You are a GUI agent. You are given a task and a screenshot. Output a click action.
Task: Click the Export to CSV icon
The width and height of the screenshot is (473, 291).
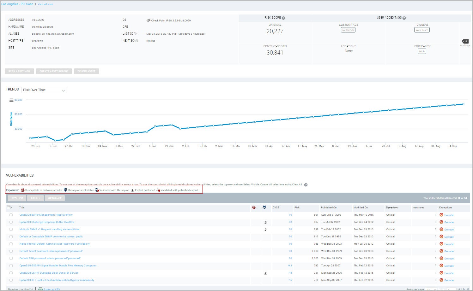click(x=40, y=289)
